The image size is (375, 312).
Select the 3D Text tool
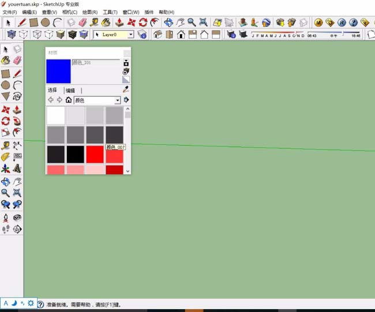tap(17, 169)
